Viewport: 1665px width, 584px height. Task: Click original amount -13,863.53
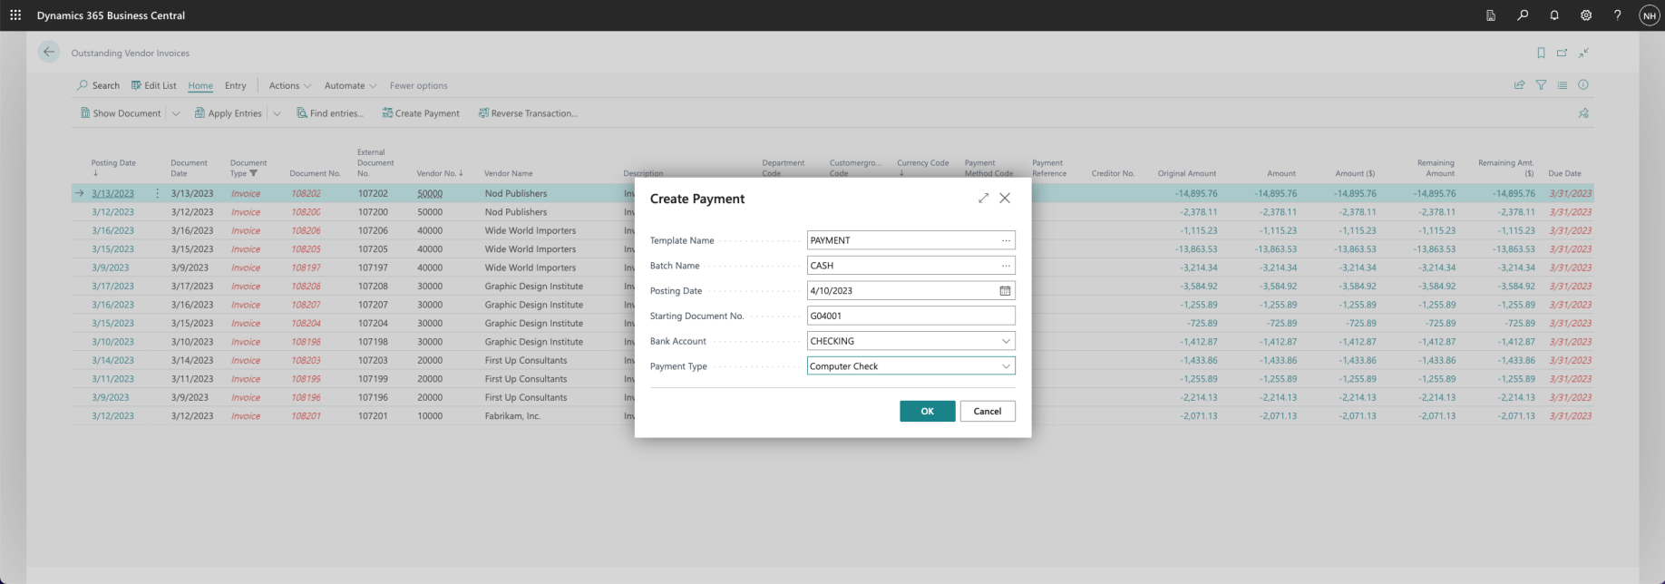pyautogui.click(x=1196, y=249)
